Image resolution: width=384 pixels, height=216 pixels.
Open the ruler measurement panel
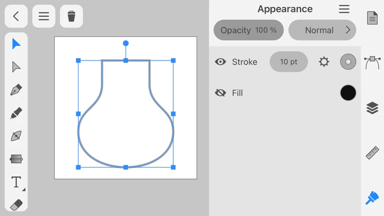[372, 153]
